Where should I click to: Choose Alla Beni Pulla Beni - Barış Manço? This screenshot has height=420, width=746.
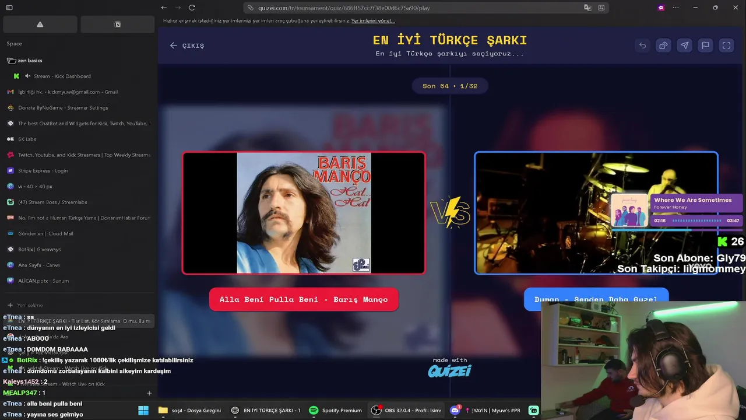coord(304,299)
